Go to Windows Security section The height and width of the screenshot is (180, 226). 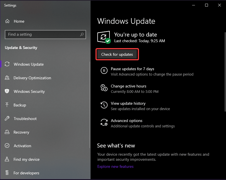(x=29, y=91)
